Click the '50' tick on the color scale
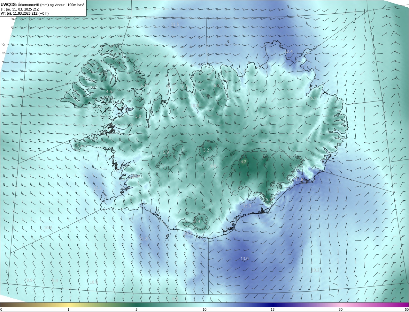This screenshot has height=312, width=409. [x=406, y=309]
